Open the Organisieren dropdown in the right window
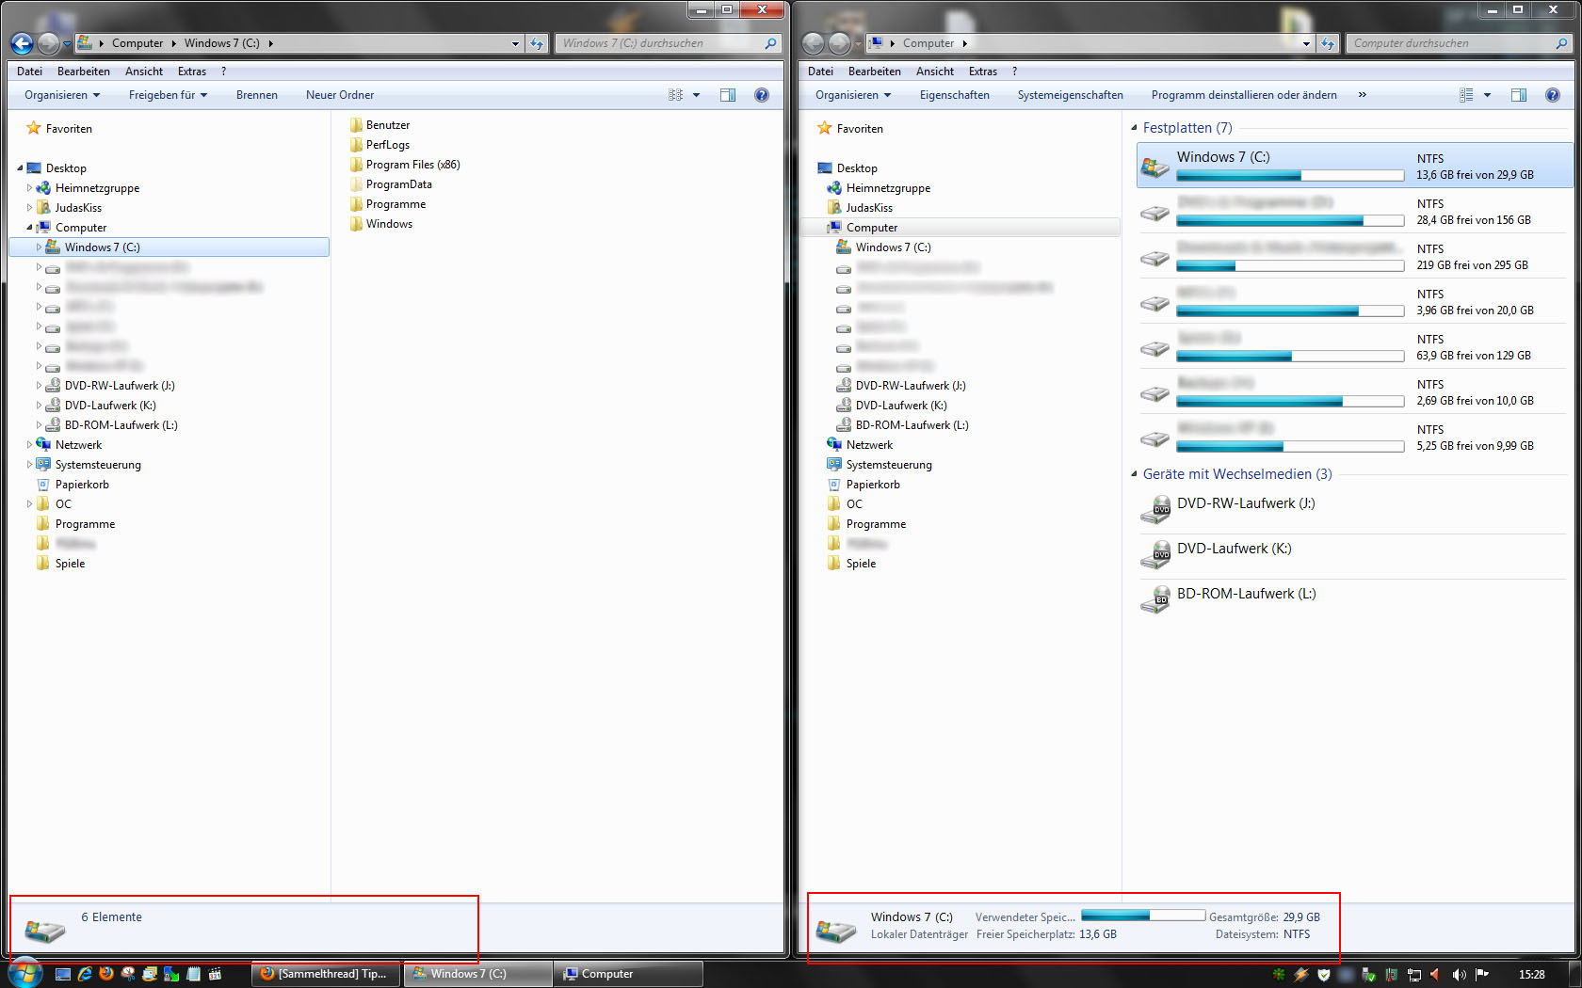The image size is (1582, 988). pyautogui.click(x=853, y=95)
